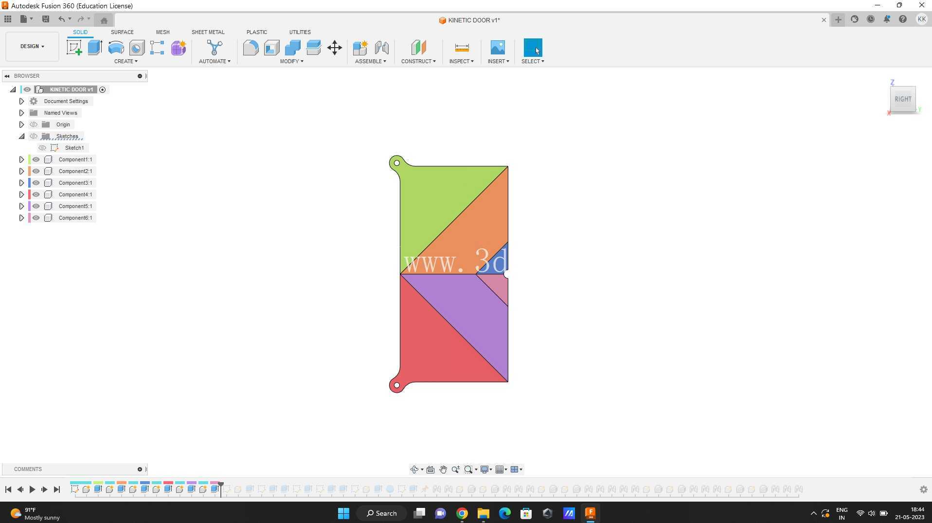This screenshot has height=523, width=932.
Task: Use the Measure tool
Action: click(462, 48)
